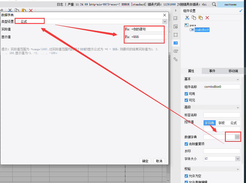Uncheck the 可见 checkbox
This screenshot has width=246, height=183.
pyautogui.click(x=186, y=100)
